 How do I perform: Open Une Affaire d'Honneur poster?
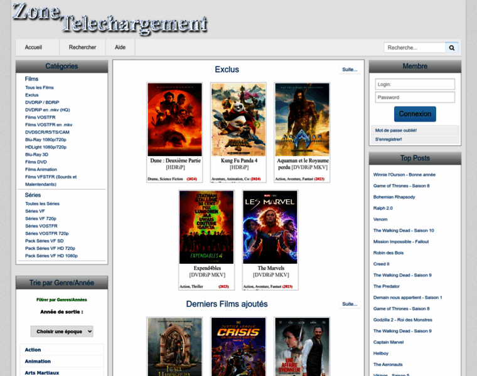pos(302,347)
